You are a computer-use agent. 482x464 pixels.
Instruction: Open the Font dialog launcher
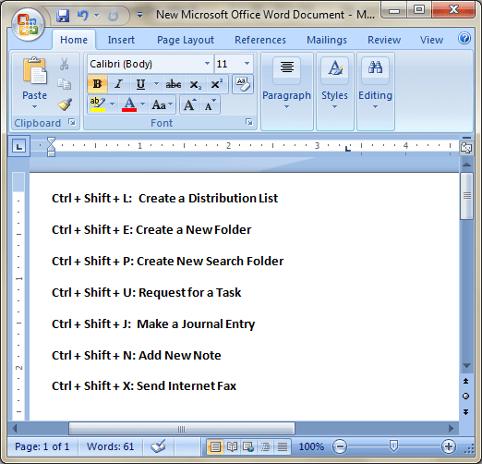(x=249, y=122)
